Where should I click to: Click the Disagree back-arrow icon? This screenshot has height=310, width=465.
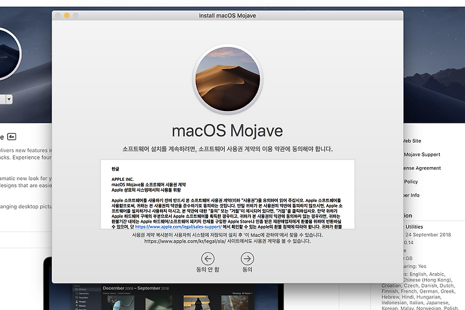tap(207, 259)
